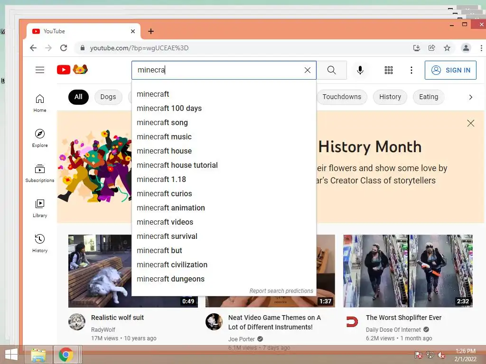Open Daily Dose Of Internet channel name
Viewport: 486px width, 364px height.
tap(393, 330)
